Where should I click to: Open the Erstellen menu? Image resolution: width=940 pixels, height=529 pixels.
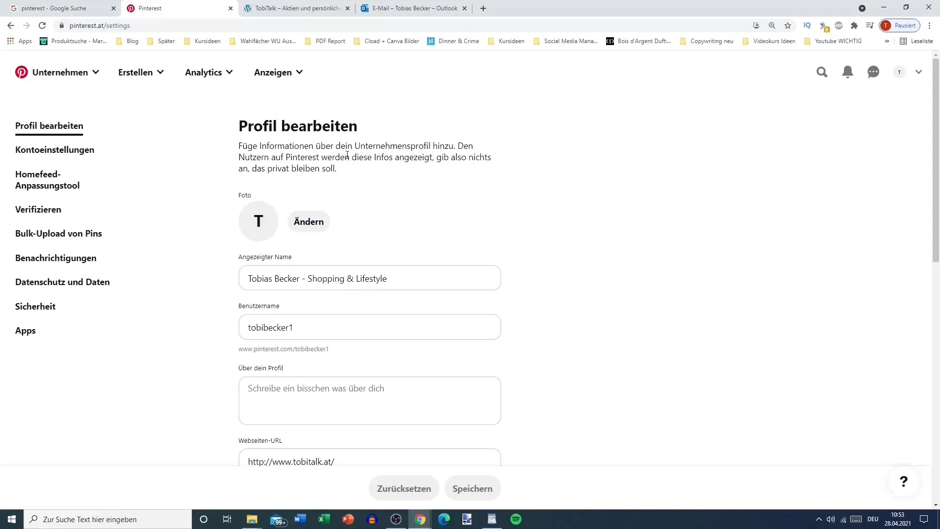click(x=141, y=72)
